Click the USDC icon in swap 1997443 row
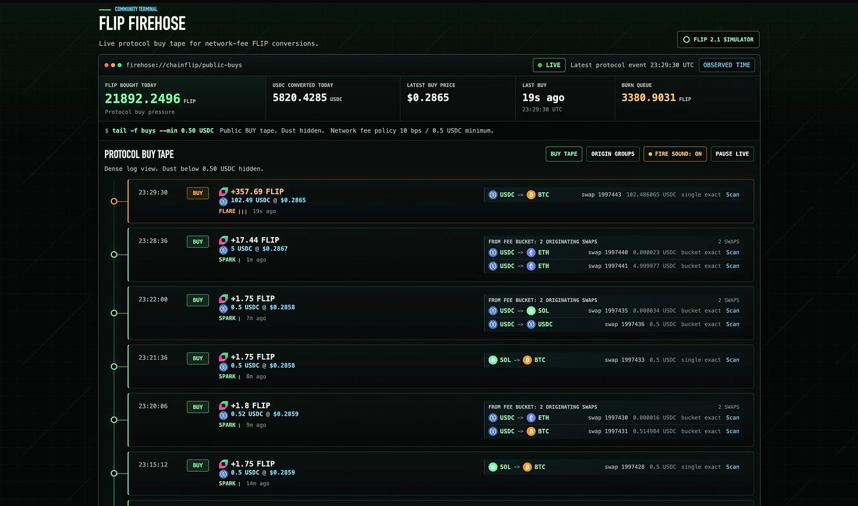 point(493,195)
